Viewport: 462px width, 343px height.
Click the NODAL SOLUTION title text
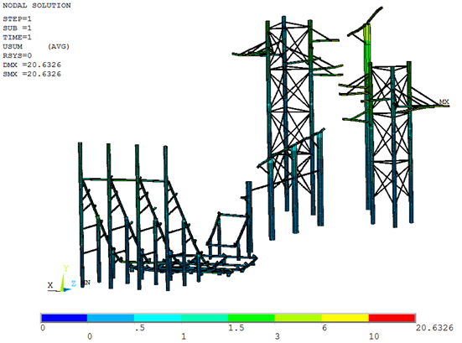pos(37,6)
